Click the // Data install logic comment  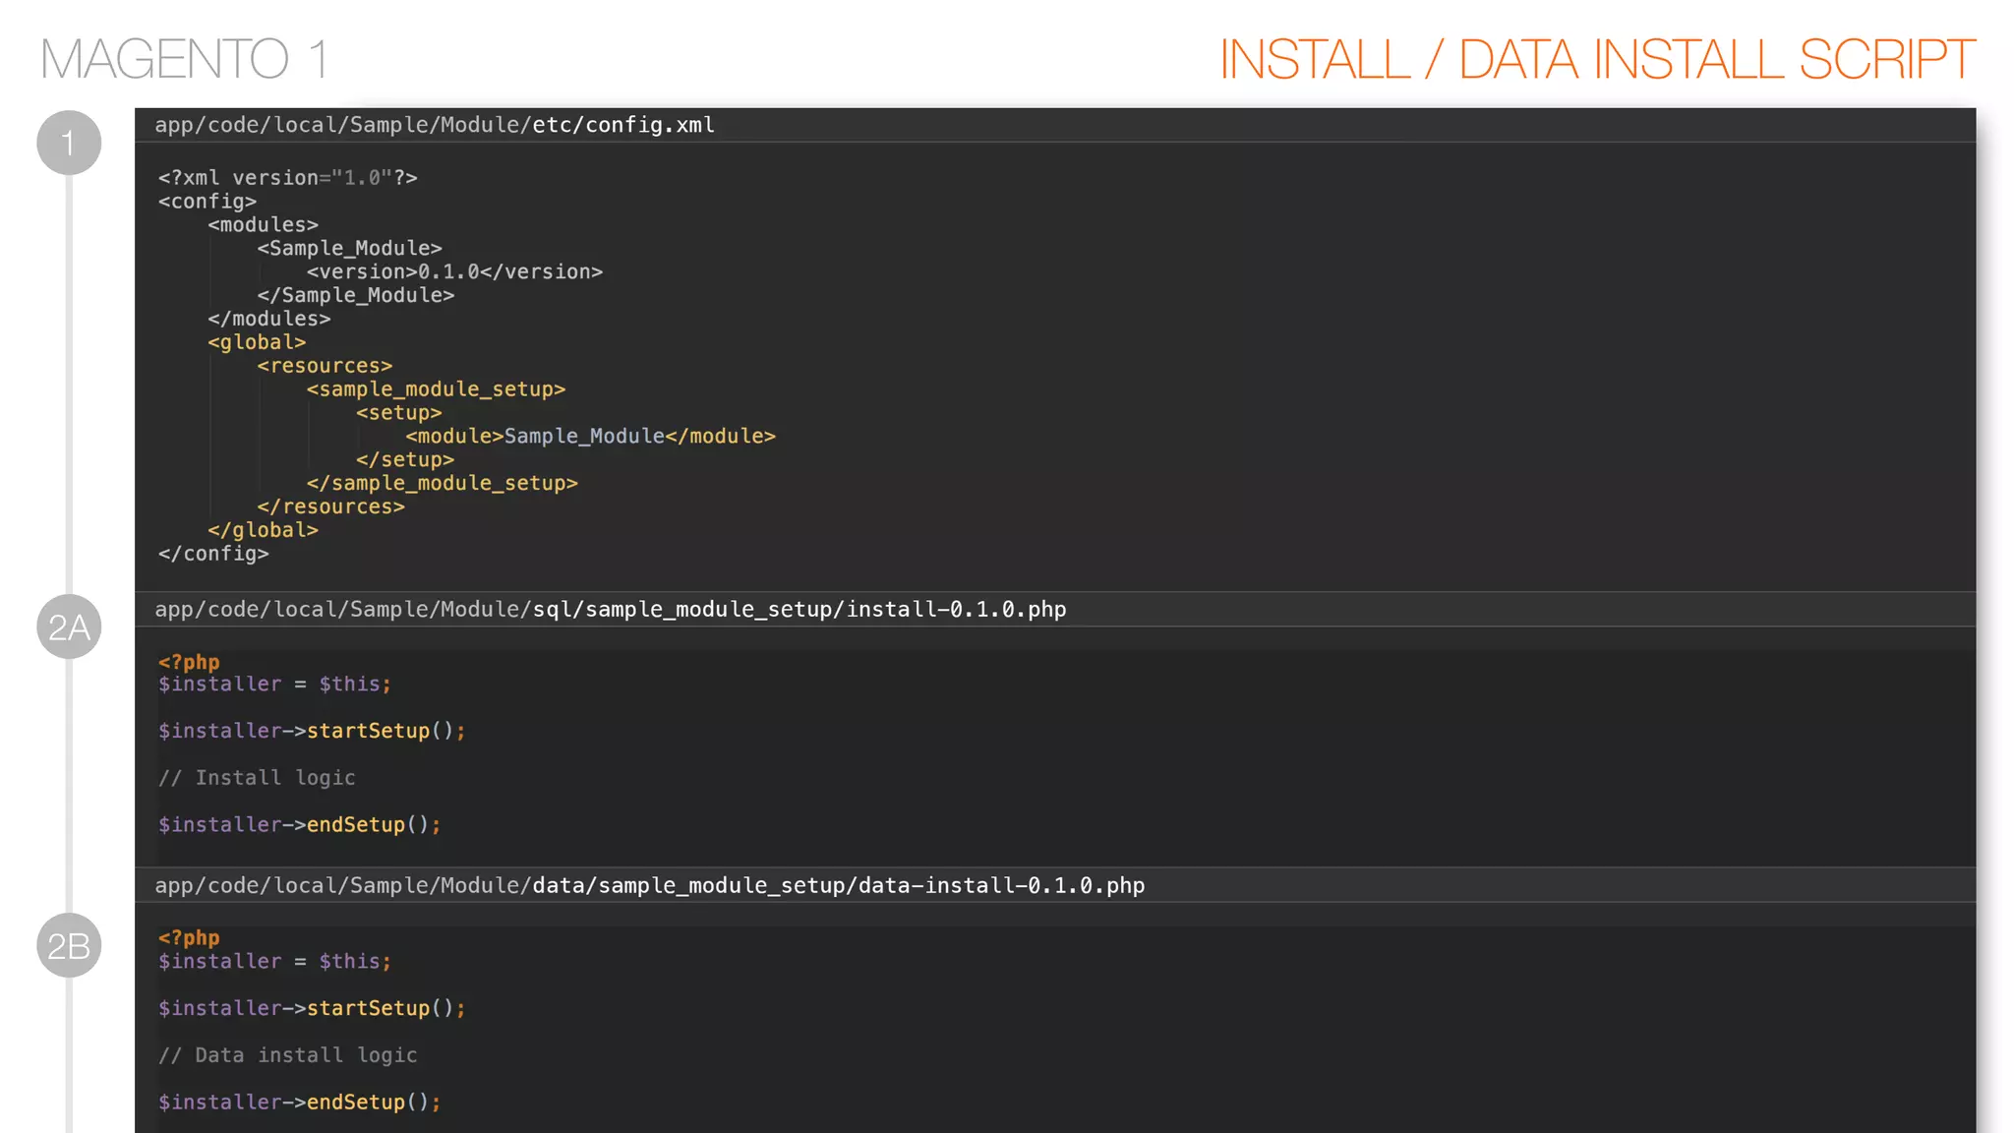[288, 1055]
